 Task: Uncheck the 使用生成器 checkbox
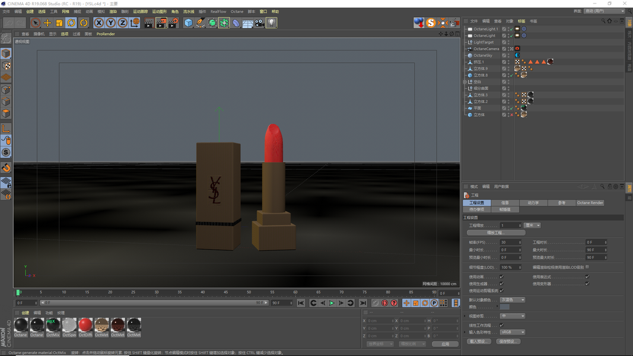coord(501,284)
